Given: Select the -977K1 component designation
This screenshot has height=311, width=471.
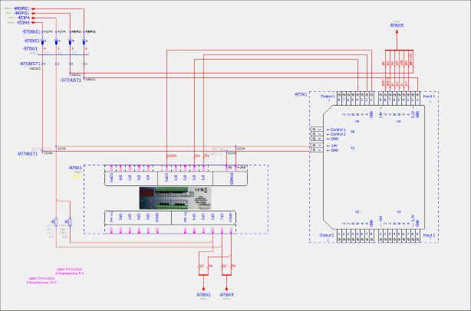Looking at the screenshot, I should pyautogui.click(x=301, y=94).
